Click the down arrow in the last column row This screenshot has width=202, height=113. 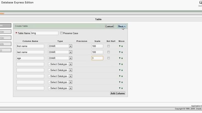[120, 88]
